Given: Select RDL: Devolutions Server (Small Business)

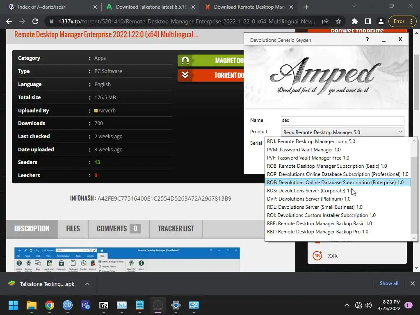Looking at the screenshot, I should click(x=338, y=207).
